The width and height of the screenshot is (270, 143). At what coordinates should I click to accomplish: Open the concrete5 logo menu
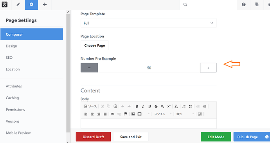pos(5,4)
